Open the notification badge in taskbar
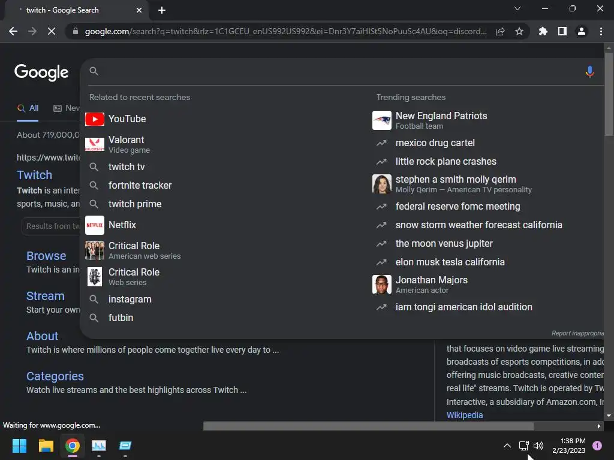Screen dimensions: 614x460 point(597,446)
